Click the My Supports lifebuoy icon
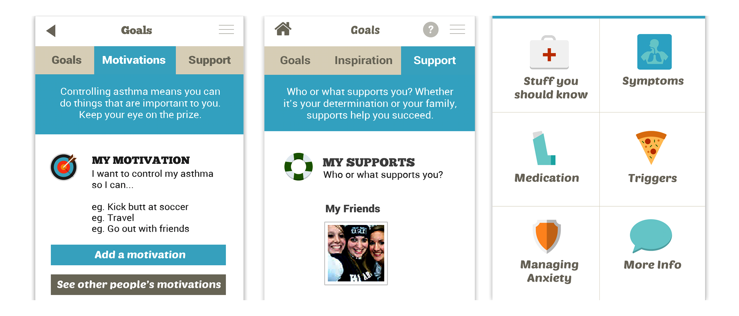Viewport: 739px width, 316px height. 298,167
